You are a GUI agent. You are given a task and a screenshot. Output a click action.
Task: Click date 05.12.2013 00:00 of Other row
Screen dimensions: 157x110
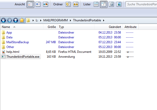tap(110, 47)
